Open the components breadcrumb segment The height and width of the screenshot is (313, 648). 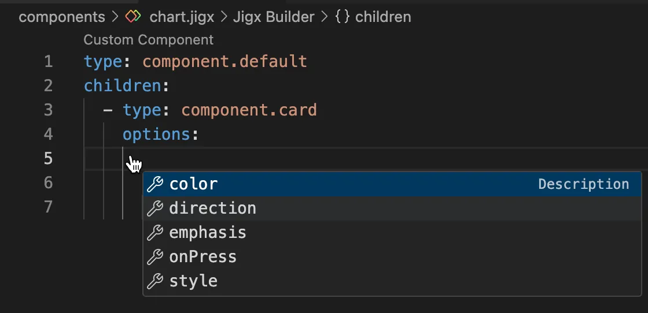(x=62, y=17)
